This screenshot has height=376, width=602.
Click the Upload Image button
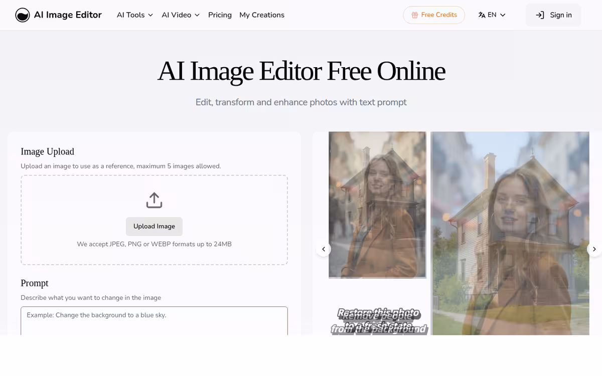click(x=154, y=226)
